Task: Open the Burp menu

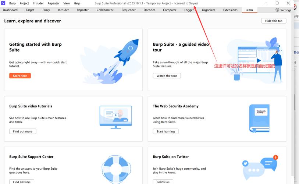Action: coord(13,3)
